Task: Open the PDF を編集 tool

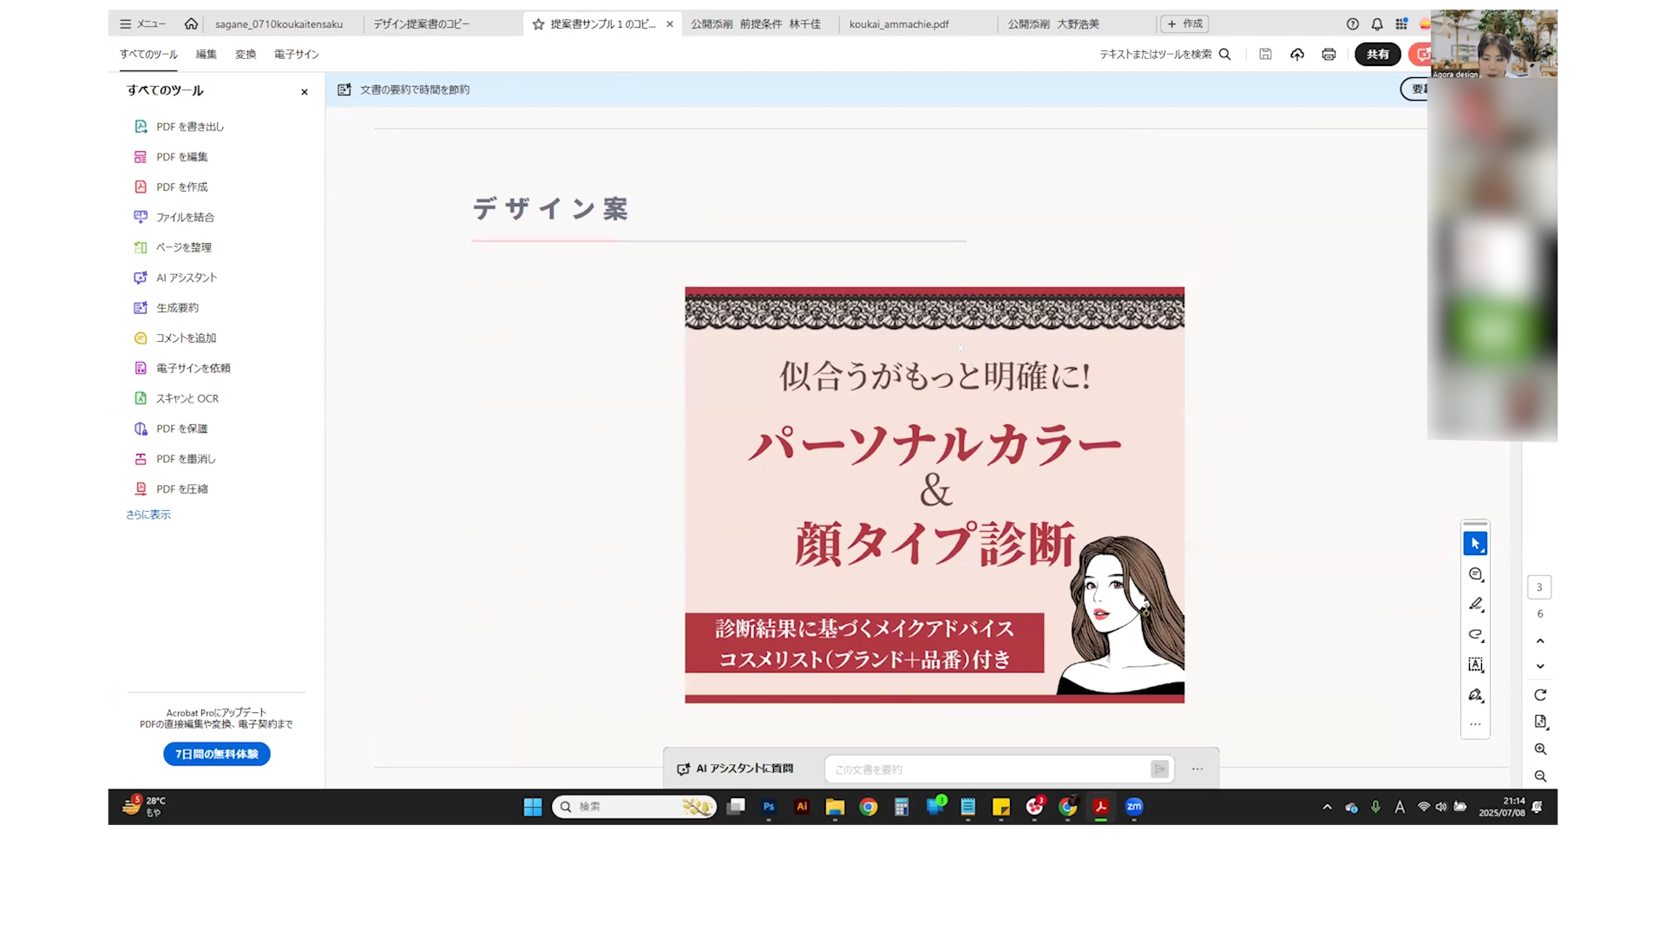Action: tap(181, 157)
